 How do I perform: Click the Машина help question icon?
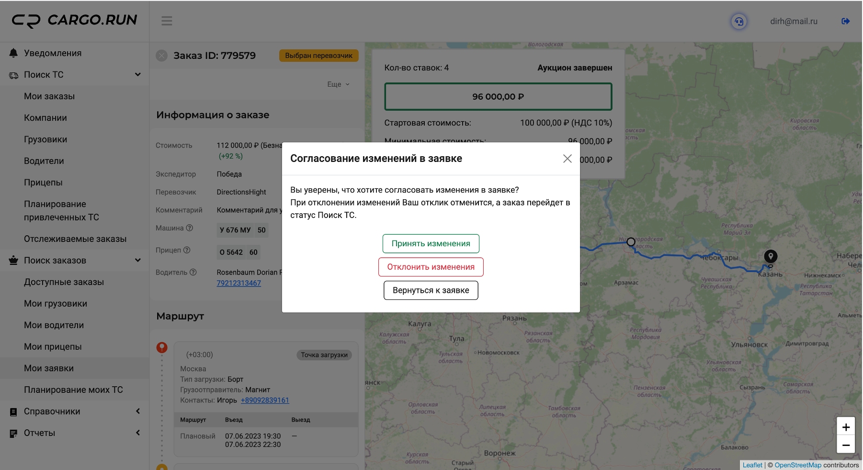(x=190, y=228)
